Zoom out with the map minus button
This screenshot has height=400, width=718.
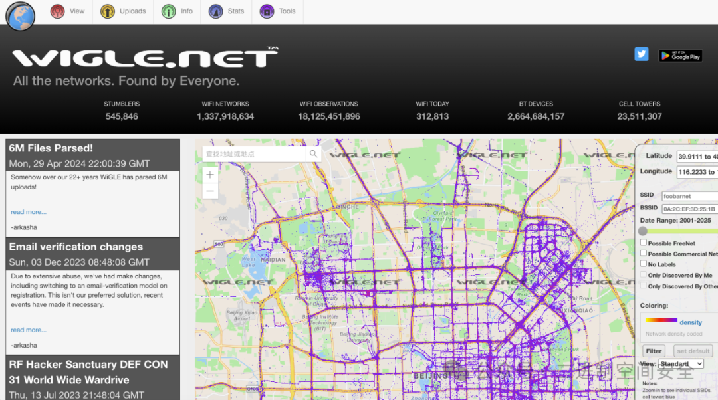coord(210,191)
